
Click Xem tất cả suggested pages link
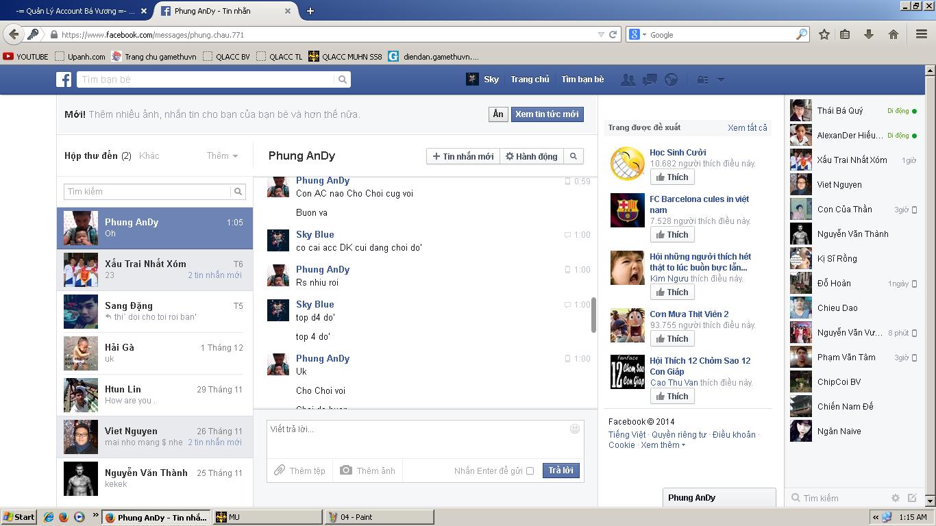pos(748,127)
